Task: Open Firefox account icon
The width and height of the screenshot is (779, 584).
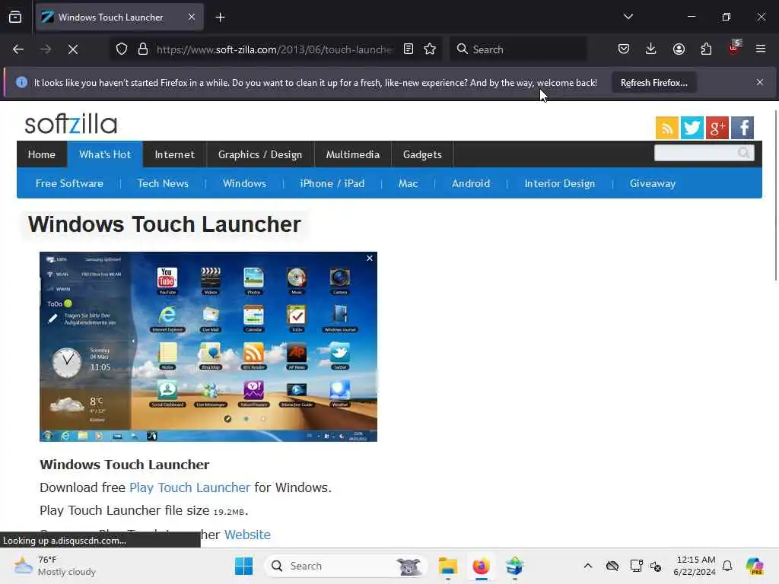Action: click(x=679, y=49)
